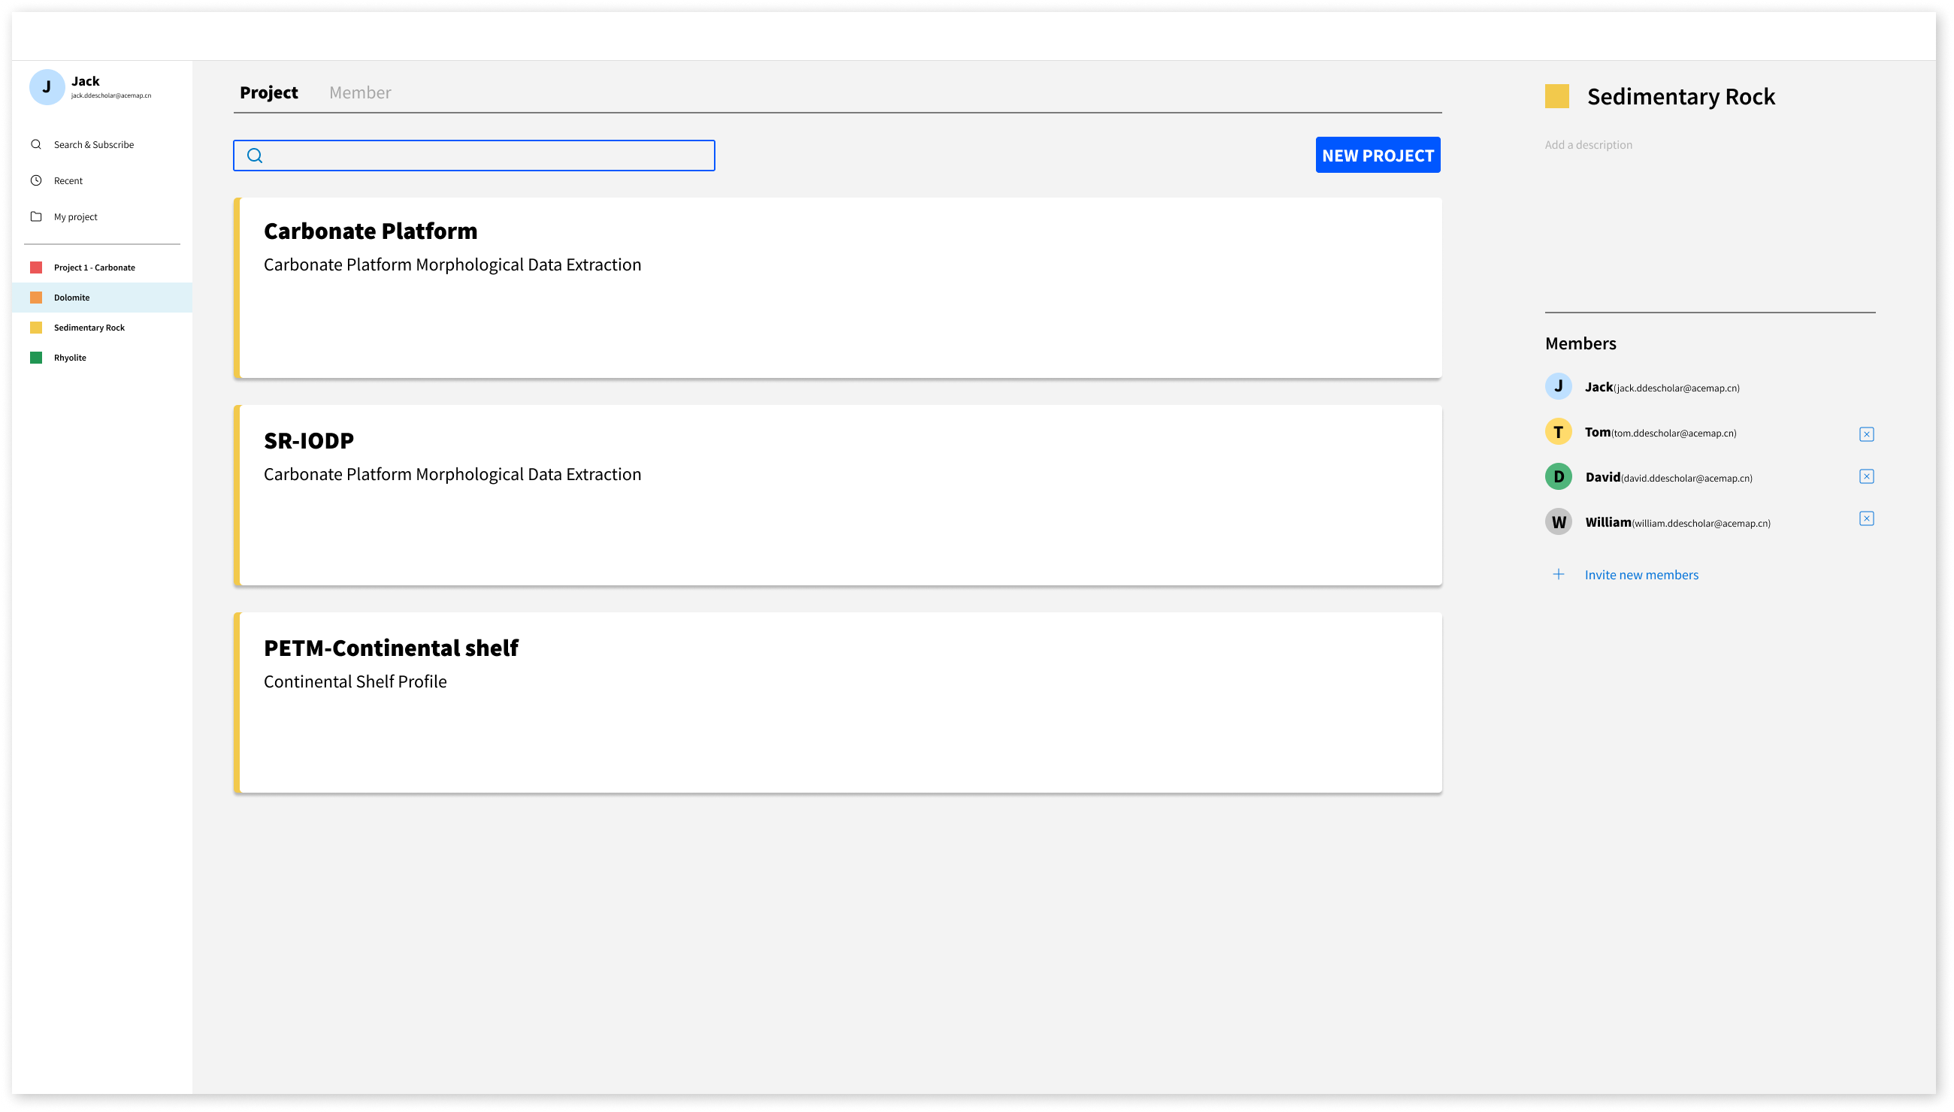Click the project search input field
This screenshot has width=1954, height=1112.
[489, 156]
